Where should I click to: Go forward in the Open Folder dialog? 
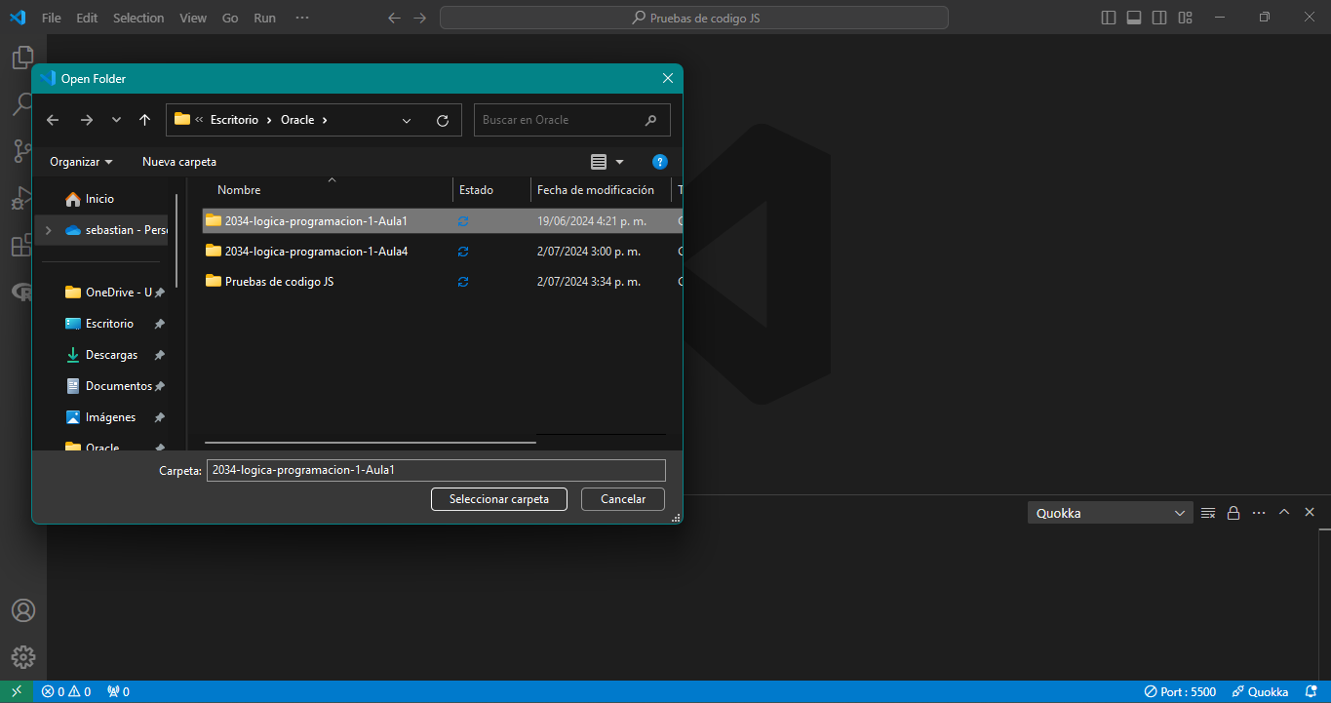86,120
